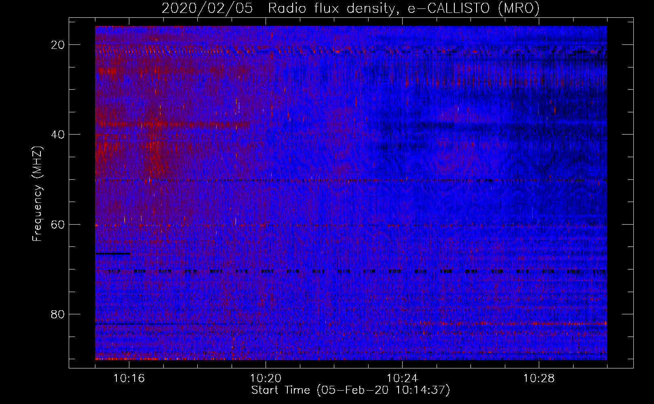Click the 10:16 time tick label

pyautogui.click(x=129, y=379)
